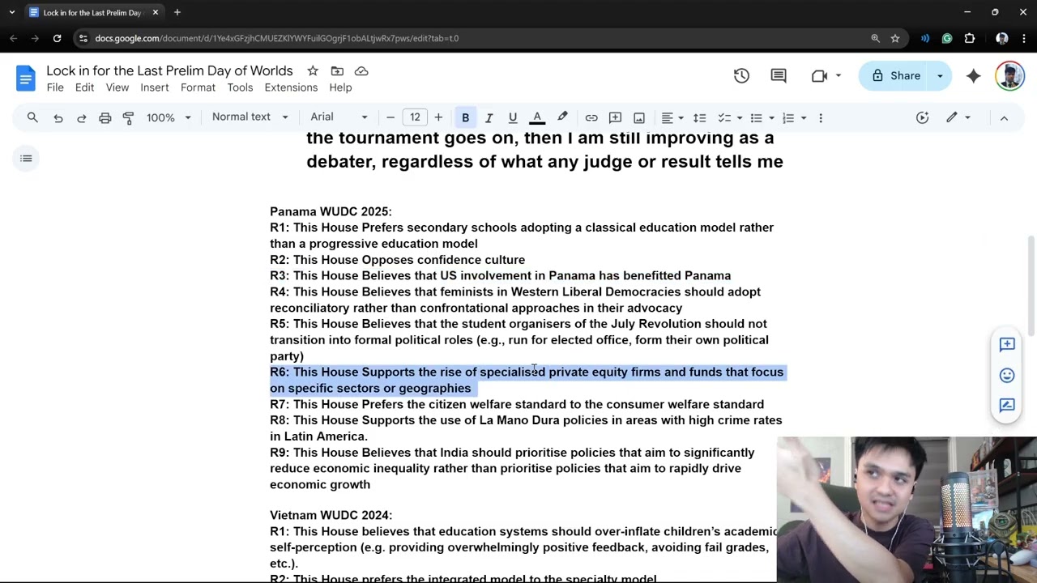
Task: Print the document
Action: point(105,117)
